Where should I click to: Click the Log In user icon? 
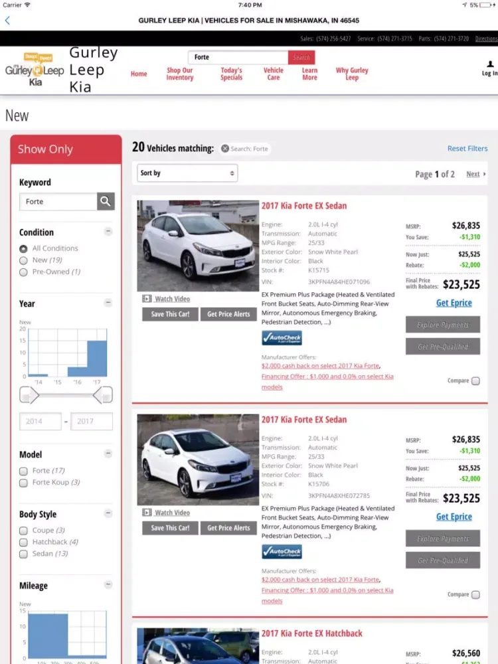[x=490, y=64]
